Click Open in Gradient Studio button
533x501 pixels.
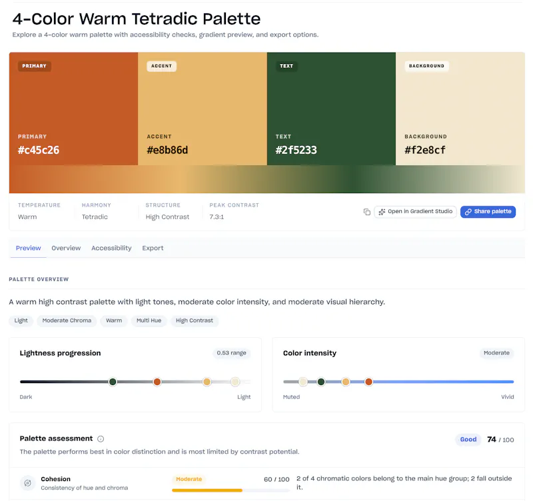(x=415, y=211)
